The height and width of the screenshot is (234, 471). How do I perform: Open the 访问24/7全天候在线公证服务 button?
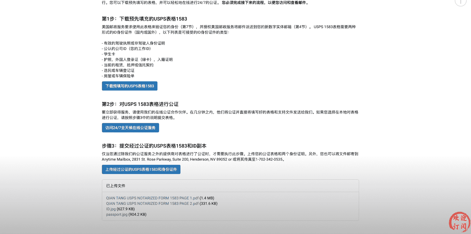(x=130, y=128)
